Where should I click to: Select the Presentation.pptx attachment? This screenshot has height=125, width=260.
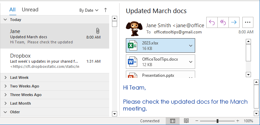point(161,74)
